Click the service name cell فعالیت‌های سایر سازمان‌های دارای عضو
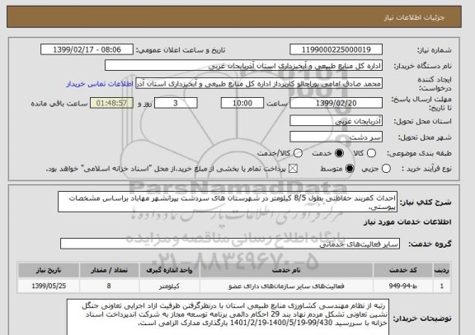Viewport: 475px width, 335px height. [x=286, y=286]
